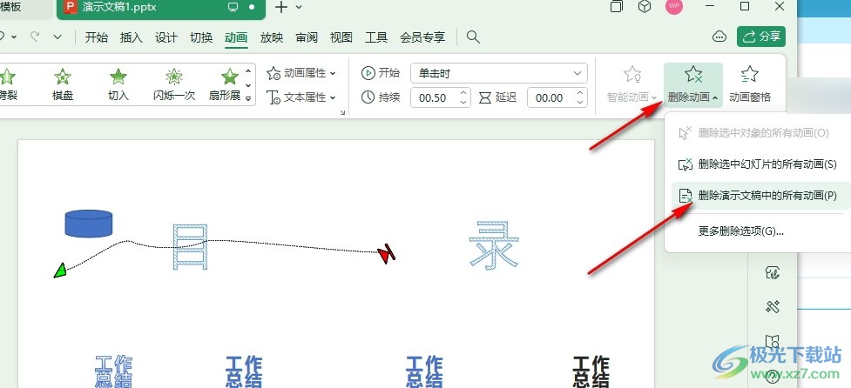Apply the 扇形展 animation effect
851x388 pixels.
coord(225,85)
